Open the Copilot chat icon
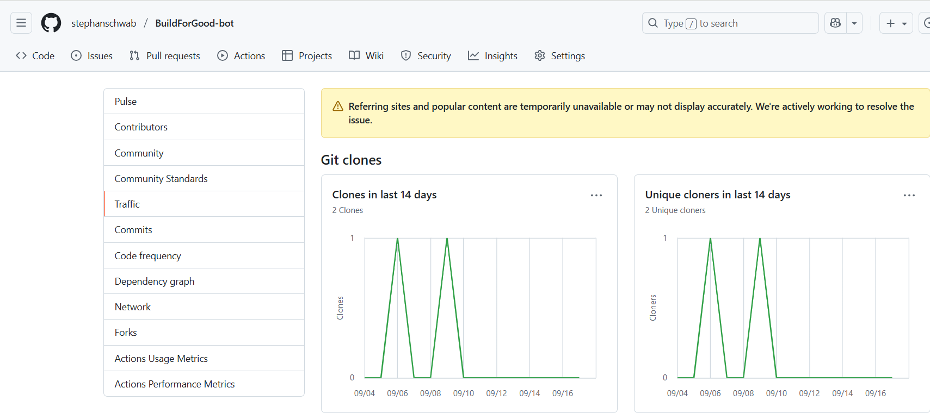Viewport: 930px width, 413px height. pyautogui.click(x=835, y=23)
